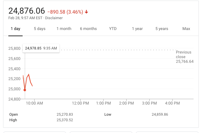The height and width of the screenshot is (133, 201).
Task: Click the 24,978.85 9:35 AM tooltip
Action: (x=41, y=48)
